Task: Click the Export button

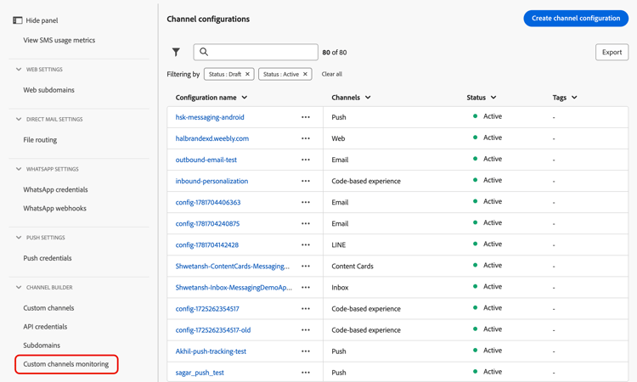Action: [x=612, y=52]
